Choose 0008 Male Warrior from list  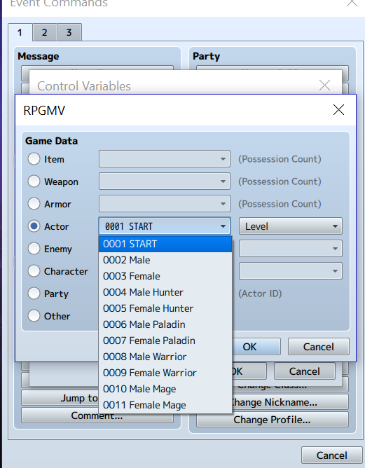tap(165, 357)
